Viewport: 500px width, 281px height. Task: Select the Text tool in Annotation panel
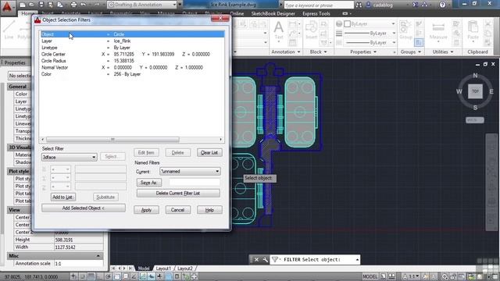pyautogui.click(x=279, y=30)
